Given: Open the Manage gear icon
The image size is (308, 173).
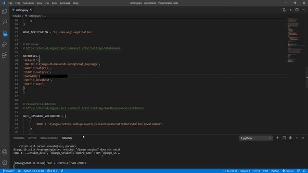Looking at the screenshot, I should (4, 162).
